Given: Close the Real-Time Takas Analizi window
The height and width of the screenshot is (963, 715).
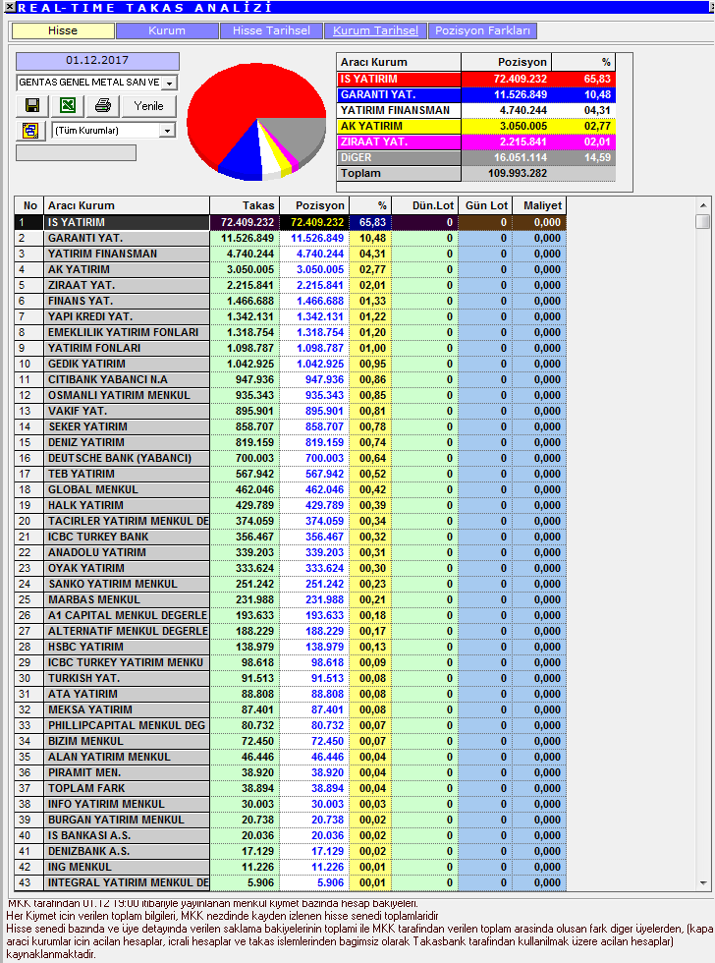Looking at the screenshot, I should pos(9,7).
